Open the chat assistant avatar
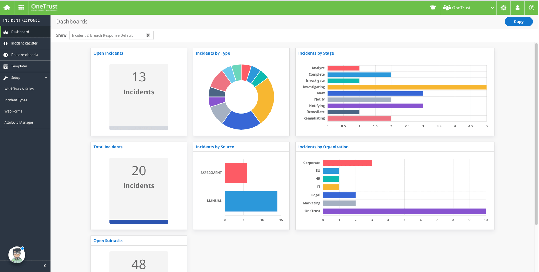 (17, 255)
